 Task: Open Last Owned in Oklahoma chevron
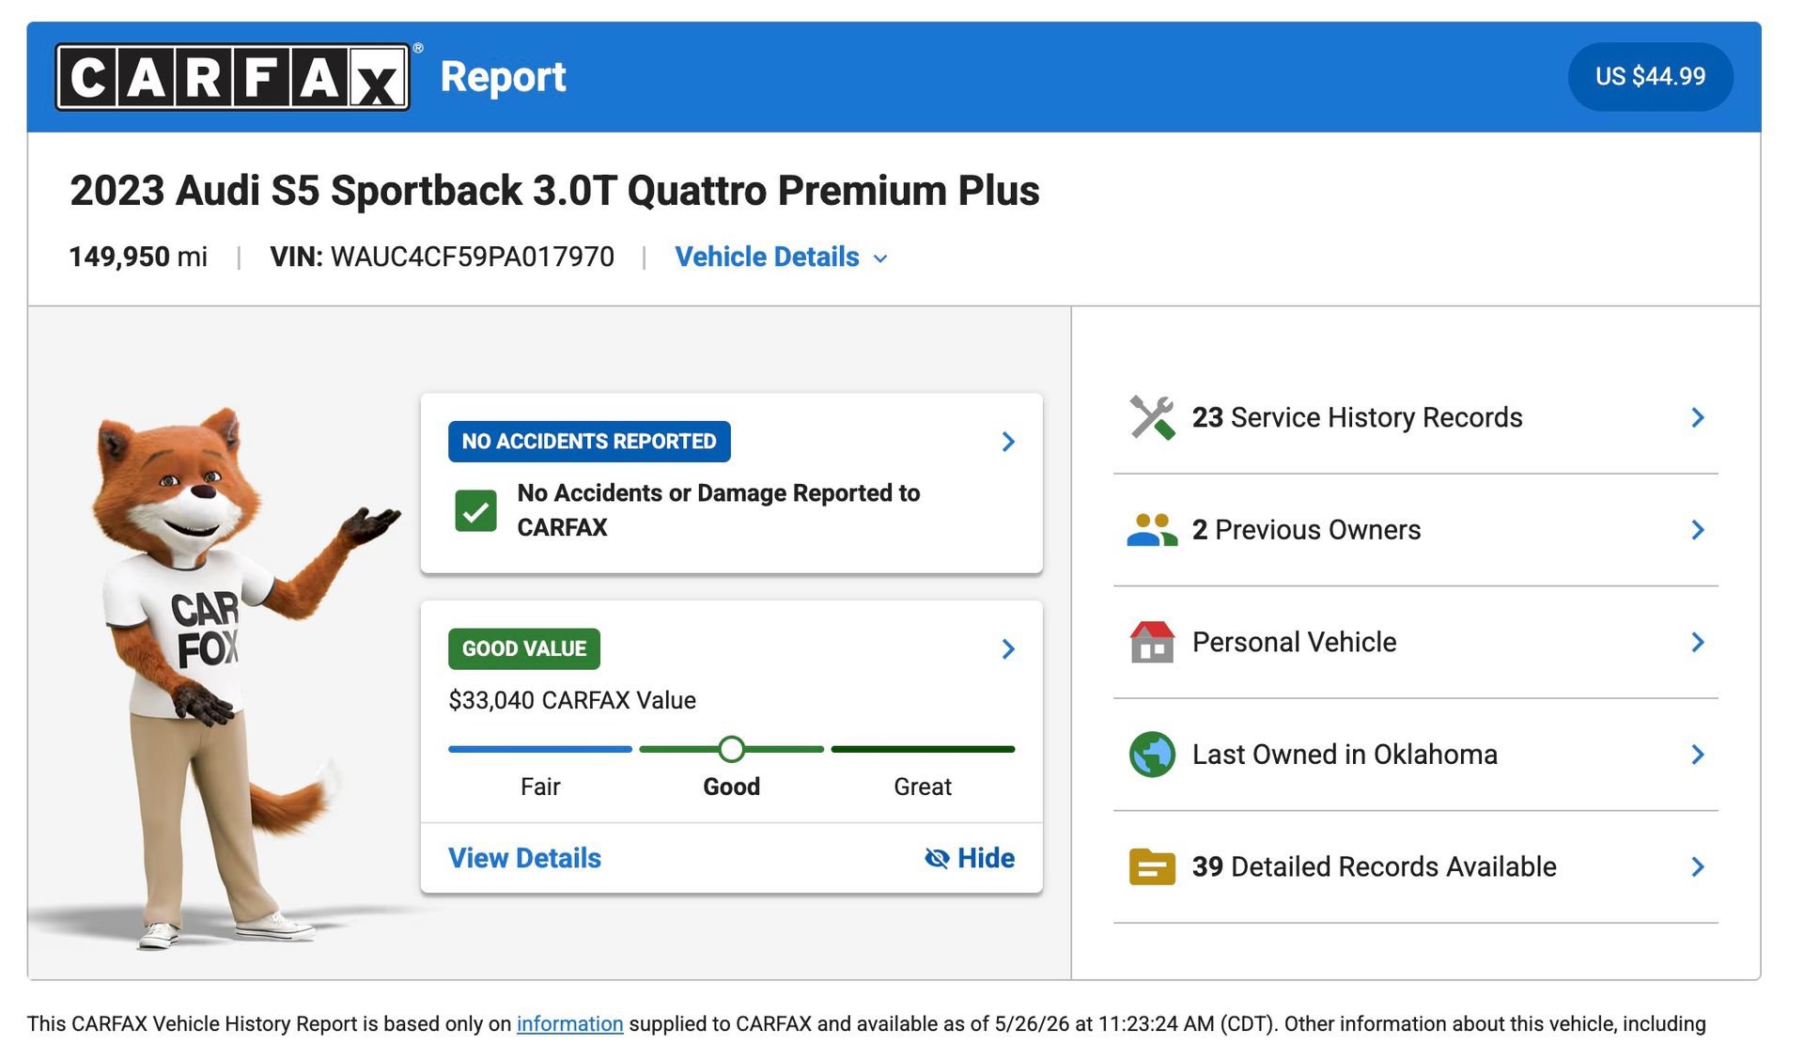(x=1698, y=755)
